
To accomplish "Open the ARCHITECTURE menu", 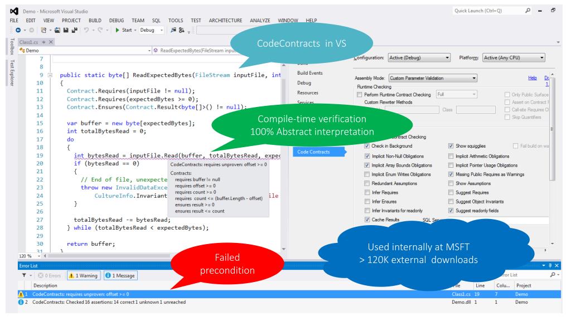I will [225, 21].
